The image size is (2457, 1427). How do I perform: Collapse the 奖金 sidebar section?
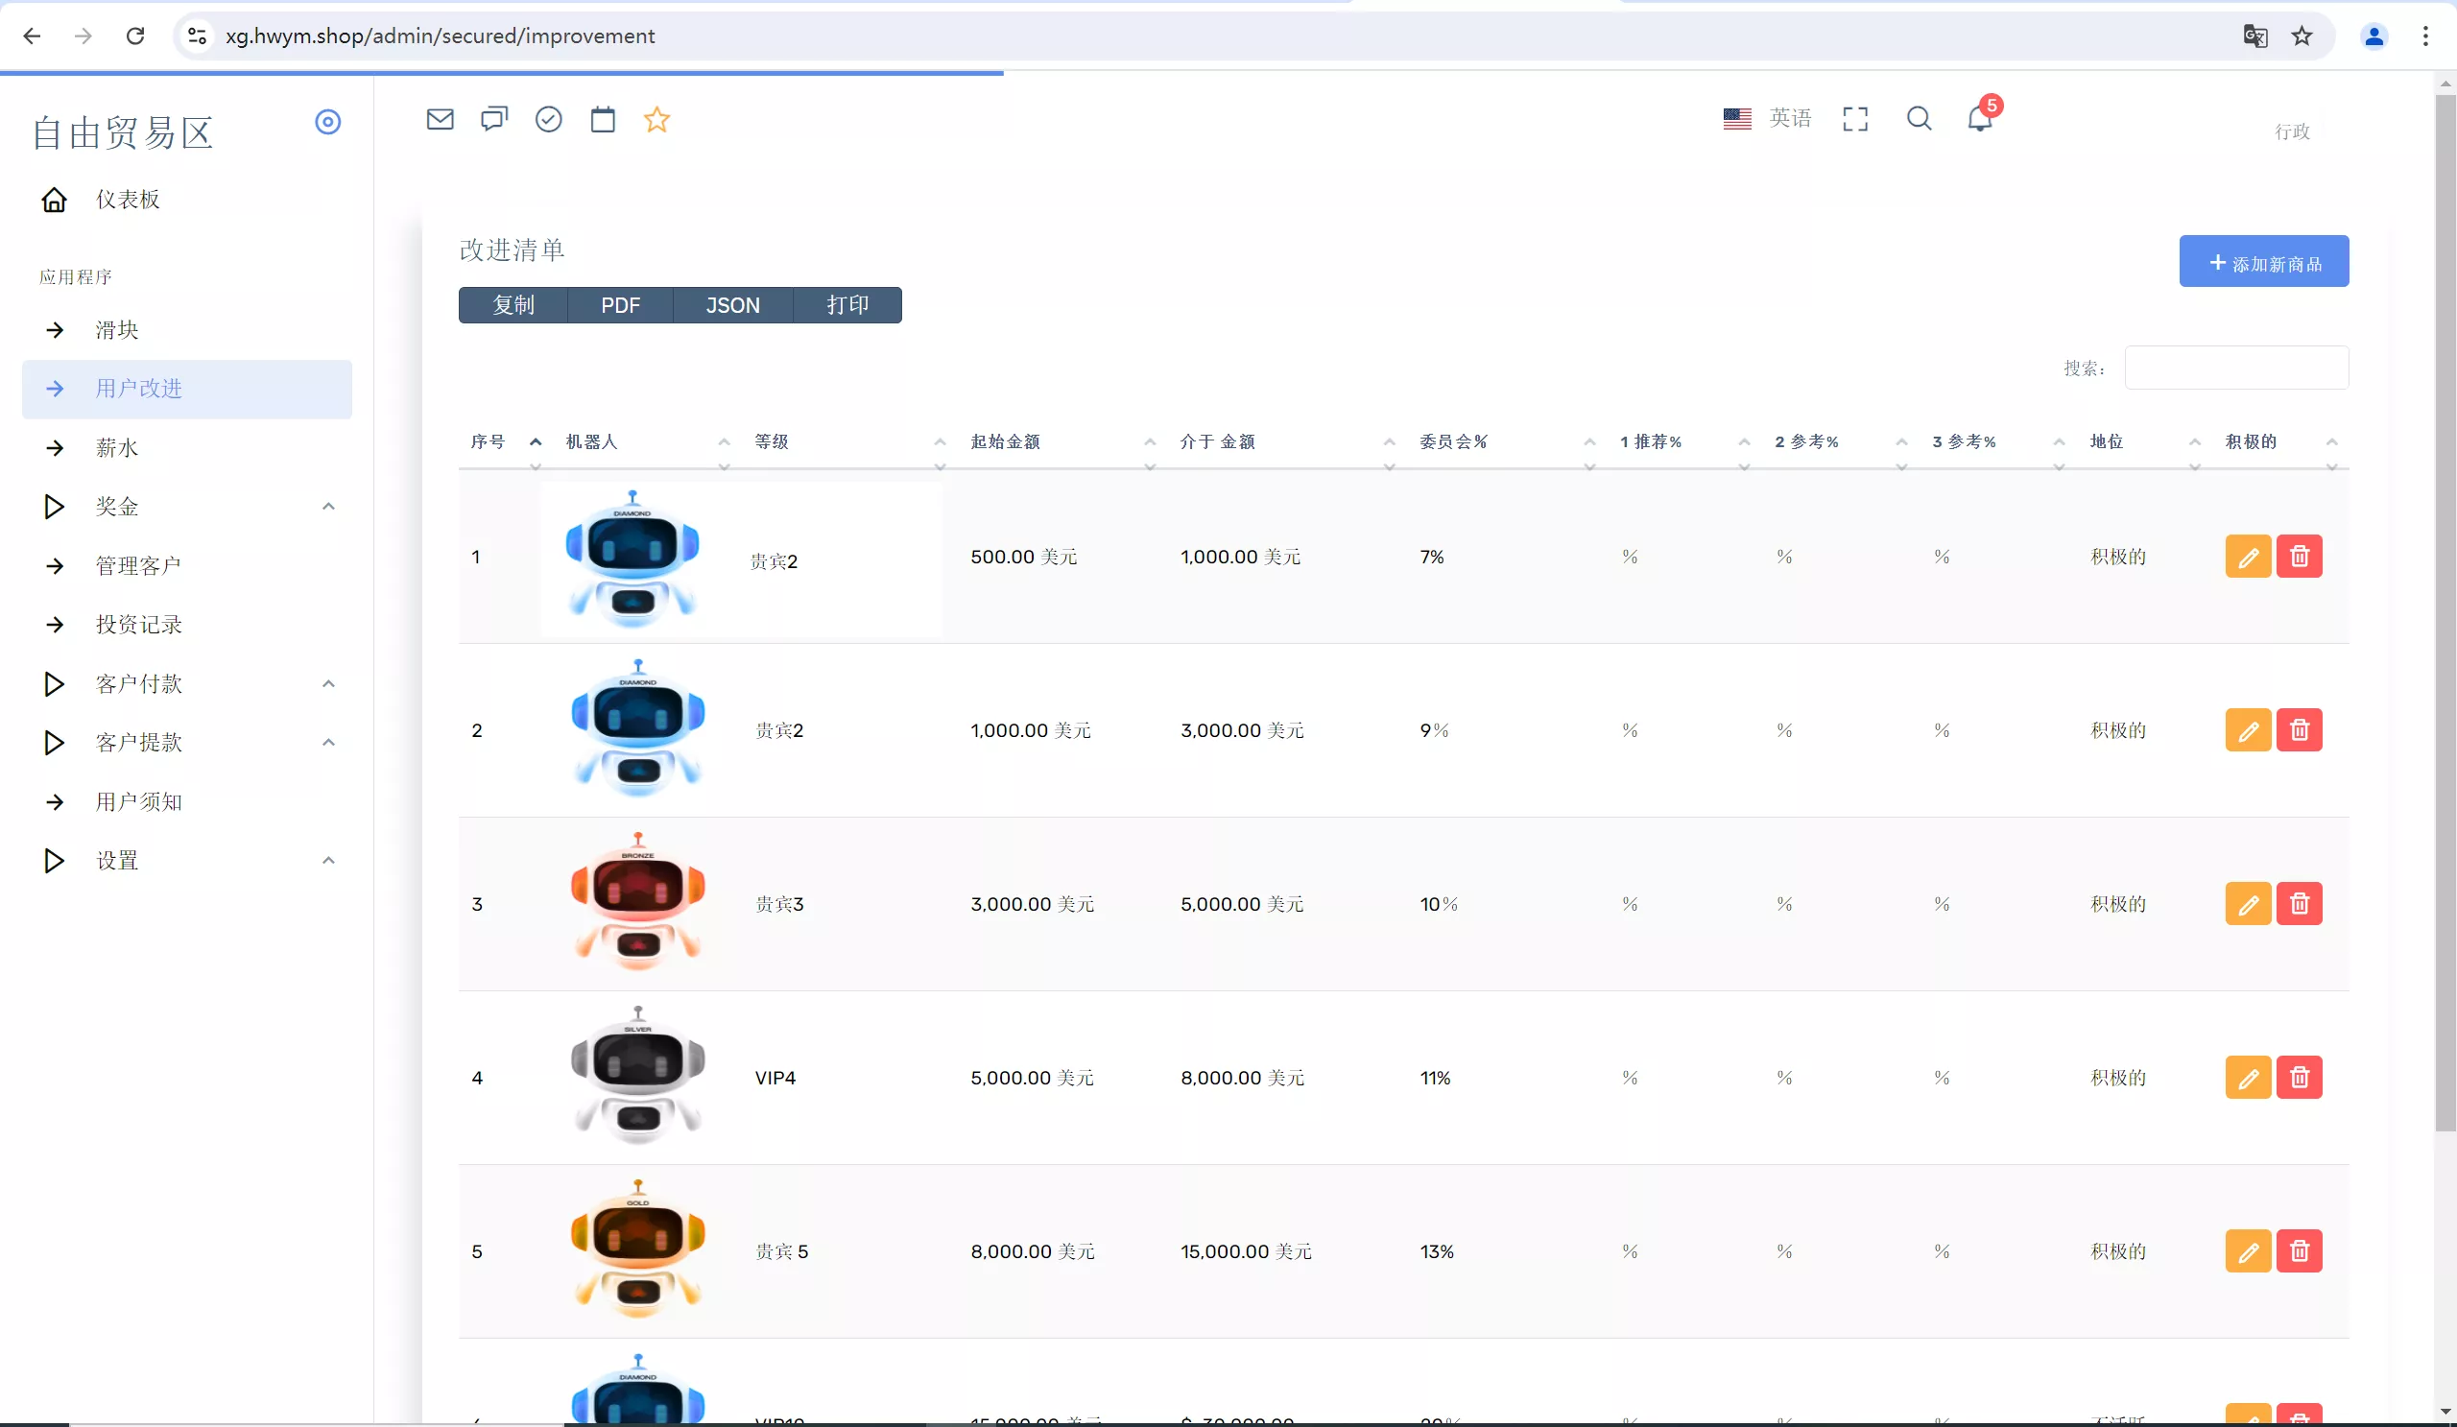[328, 506]
